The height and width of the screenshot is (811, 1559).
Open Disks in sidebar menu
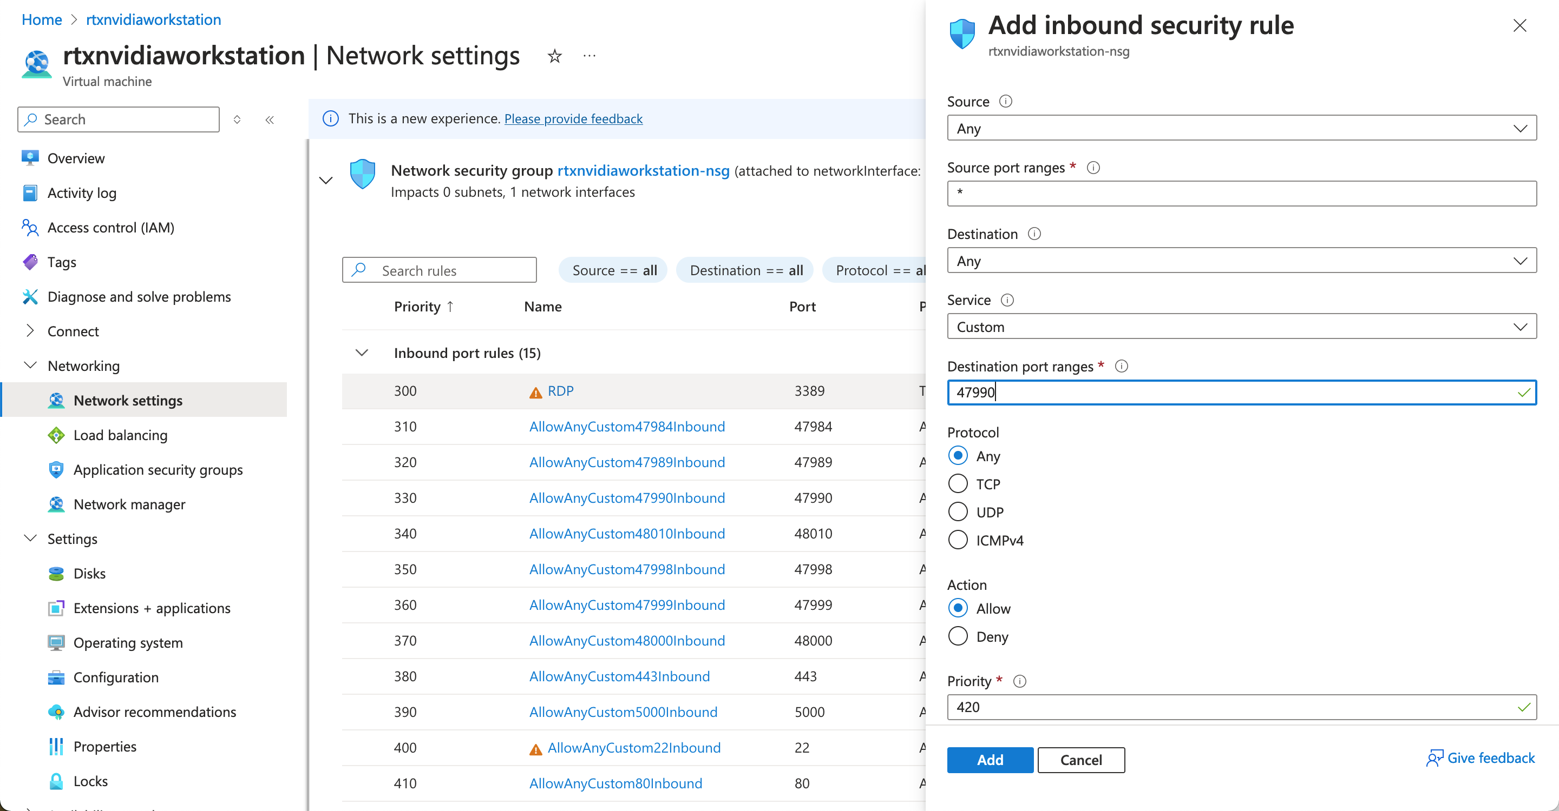pyautogui.click(x=89, y=574)
